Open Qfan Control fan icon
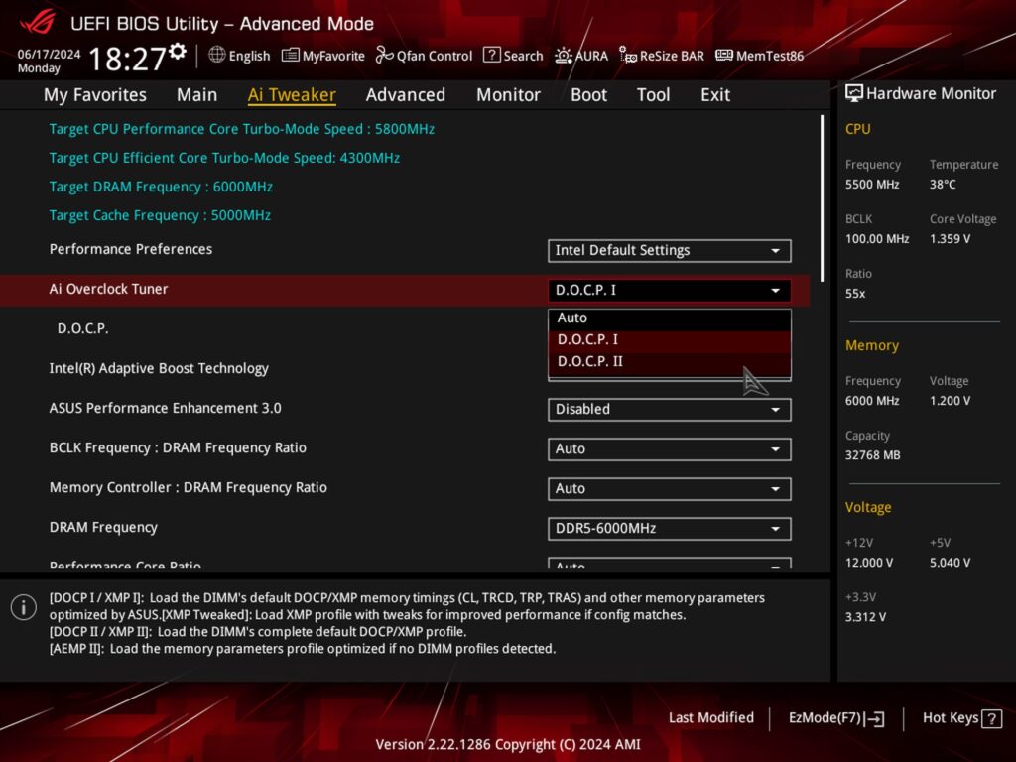This screenshot has height=762, width=1016. coord(384,56)
